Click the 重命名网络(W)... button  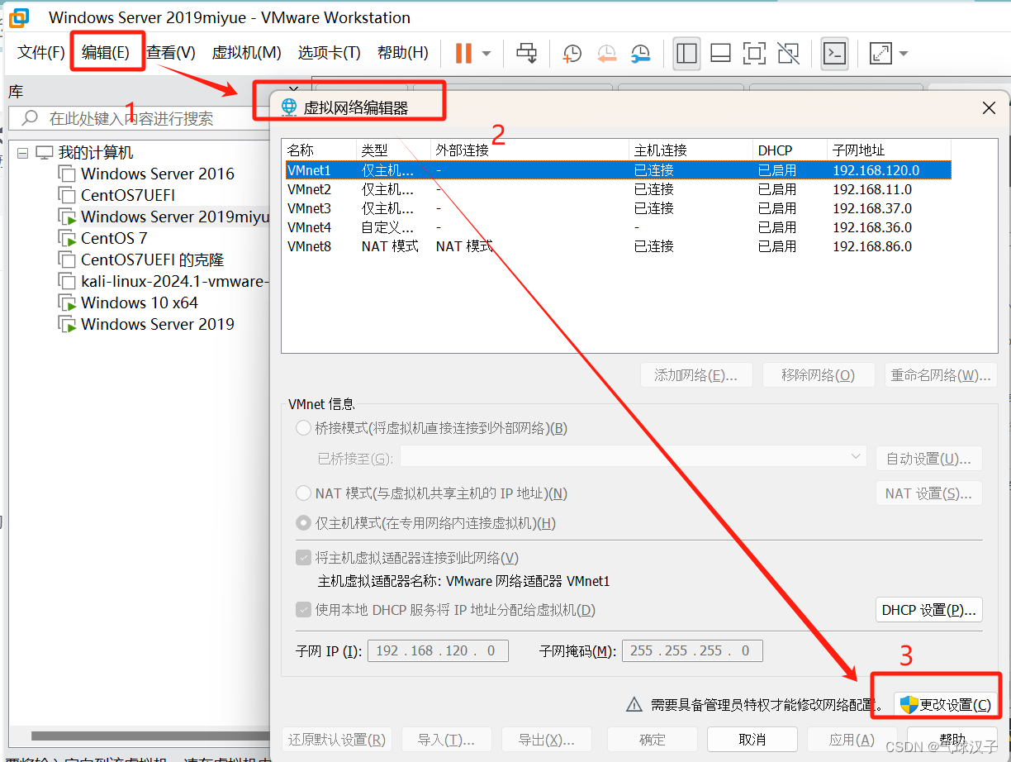pyautogui.click(x=941, y=375)
